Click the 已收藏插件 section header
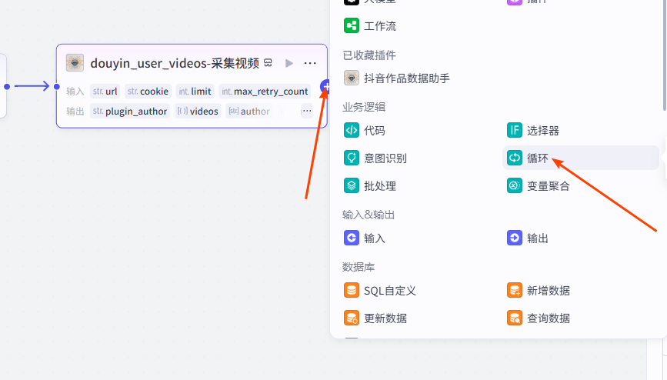The image size is (667, 380). point(369,55)
